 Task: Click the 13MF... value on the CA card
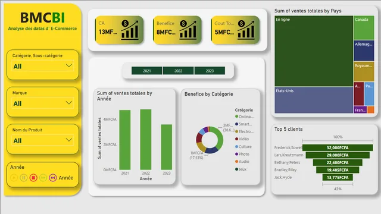click(x=108, y=32)
